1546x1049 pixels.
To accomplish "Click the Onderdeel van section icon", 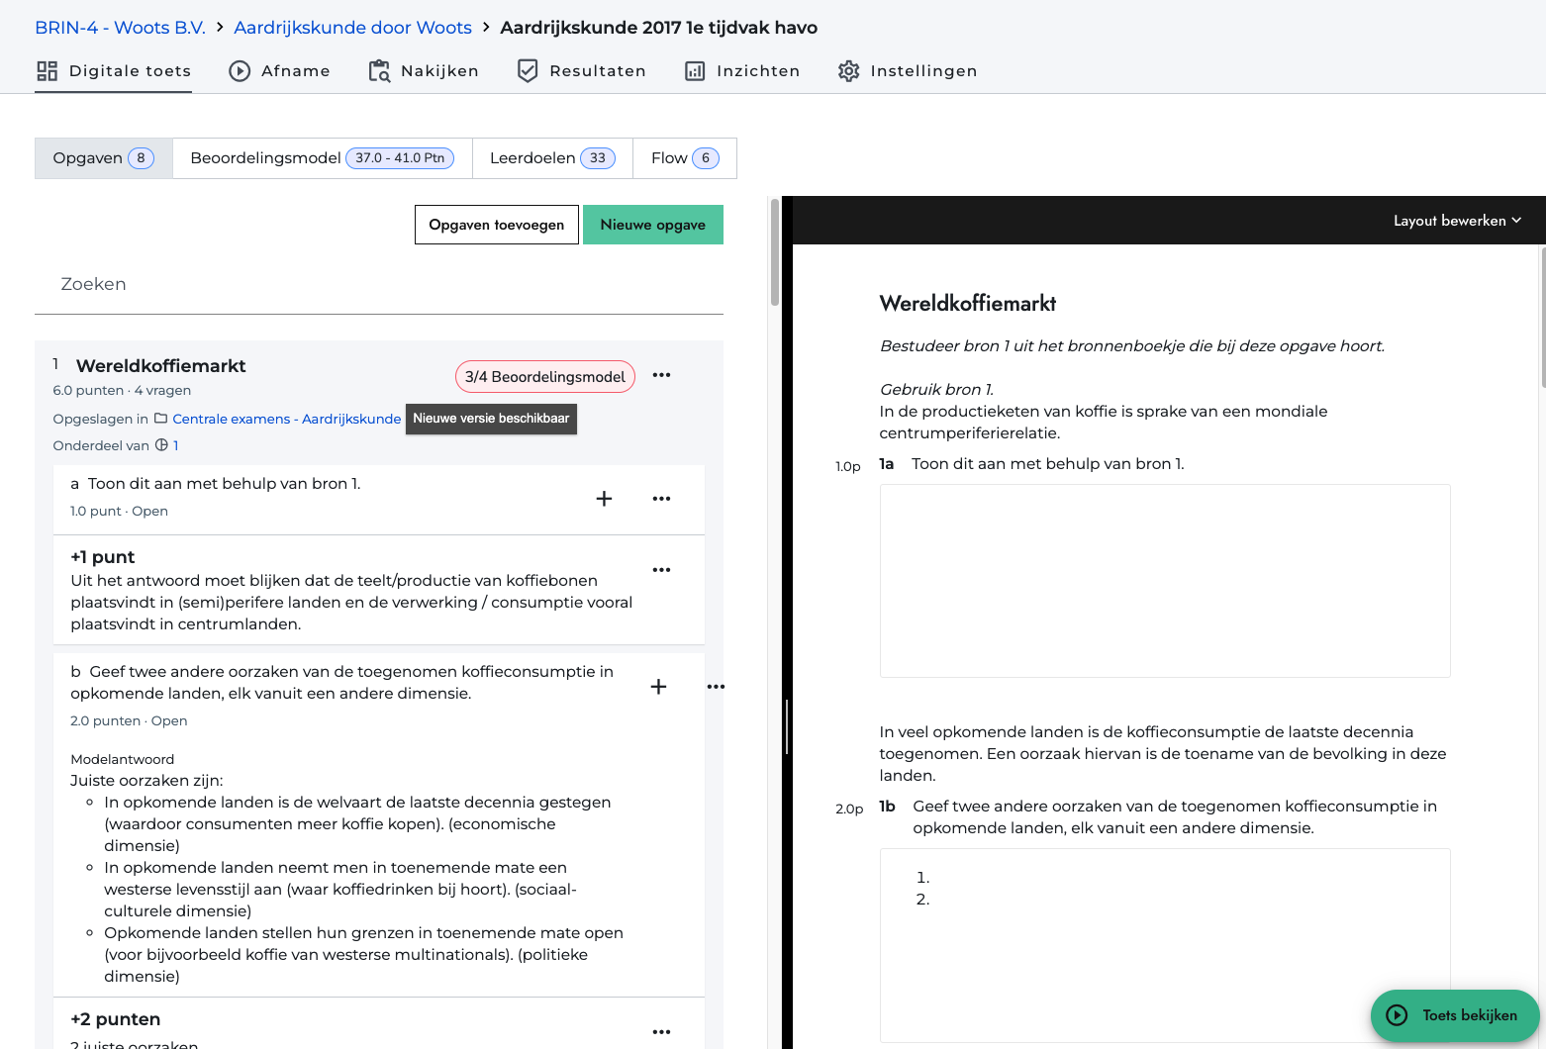I will pos(161,445).
